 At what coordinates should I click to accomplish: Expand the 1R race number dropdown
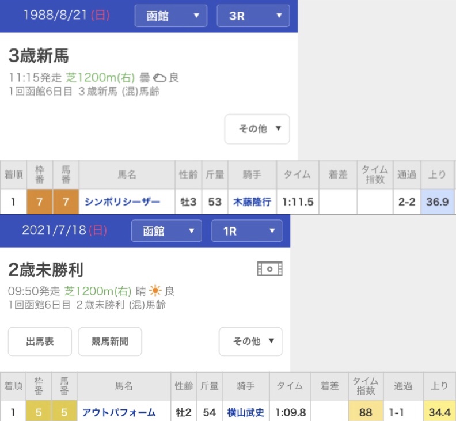pos(246,231)
